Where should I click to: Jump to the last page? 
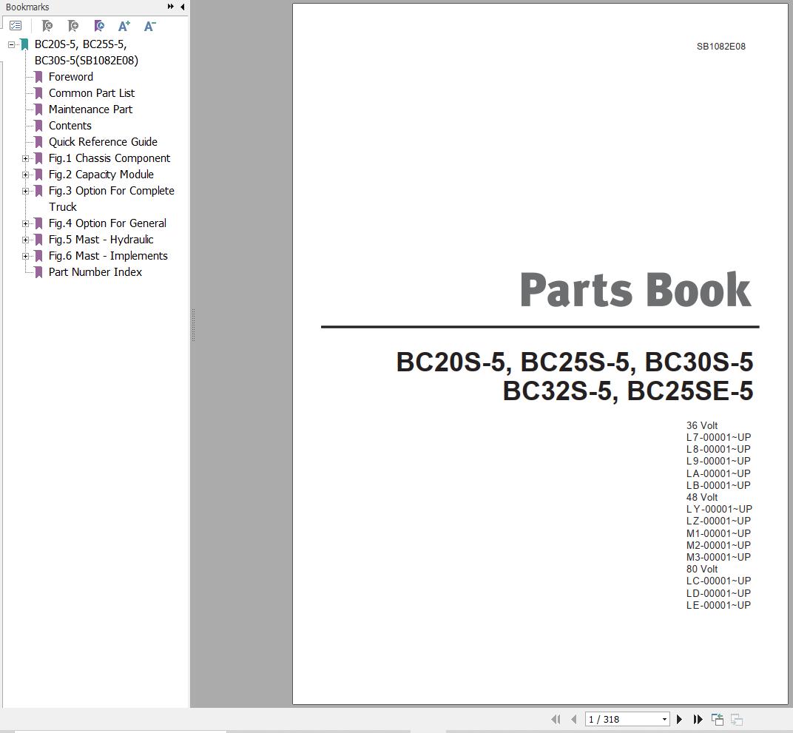(698, 719)
